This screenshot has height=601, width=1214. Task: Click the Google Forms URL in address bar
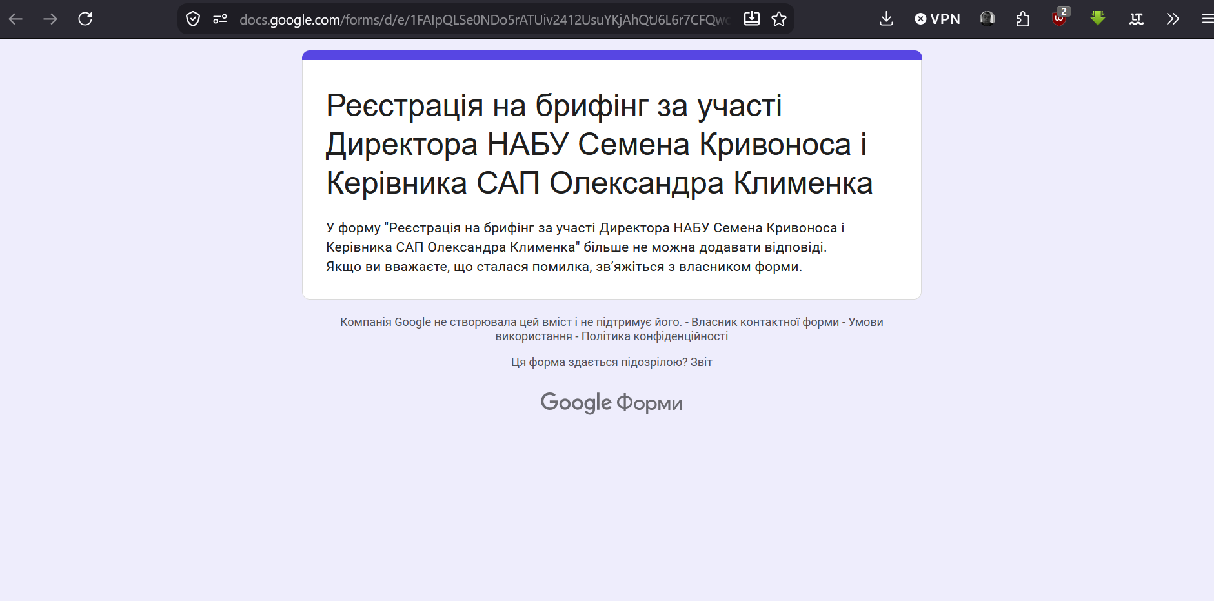(484, 19)
